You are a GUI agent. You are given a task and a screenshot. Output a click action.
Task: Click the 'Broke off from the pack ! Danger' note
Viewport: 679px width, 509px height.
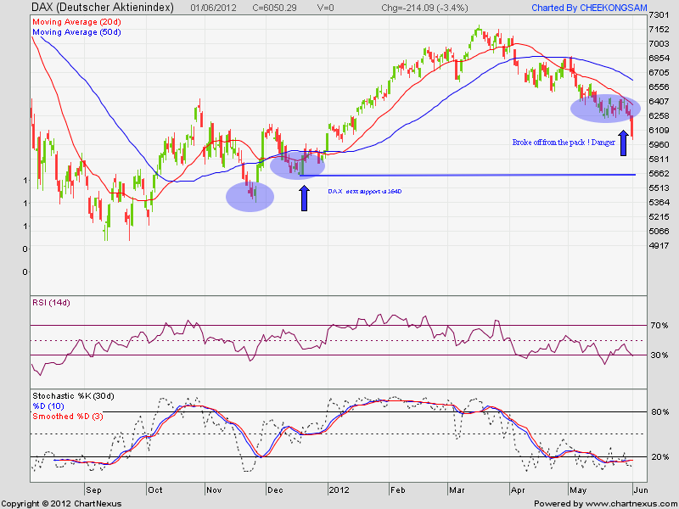[564, 143]
